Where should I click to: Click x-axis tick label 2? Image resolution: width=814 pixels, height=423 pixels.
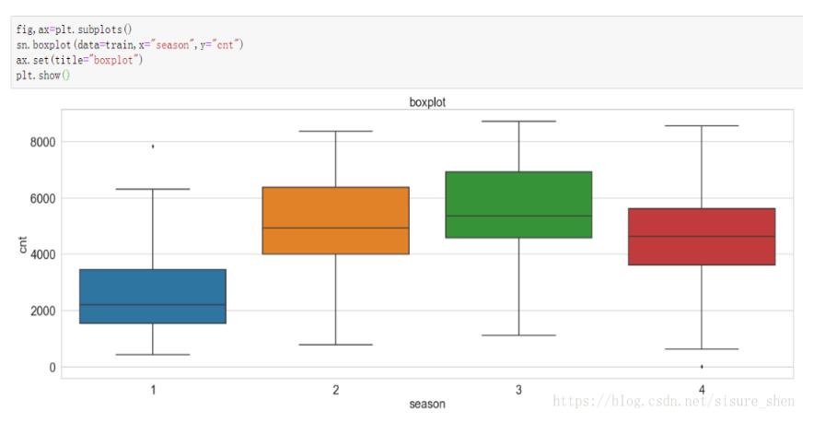(335, 390)
